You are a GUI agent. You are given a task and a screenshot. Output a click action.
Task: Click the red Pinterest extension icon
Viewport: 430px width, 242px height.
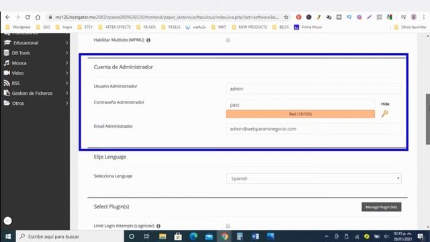coord(298,17)
